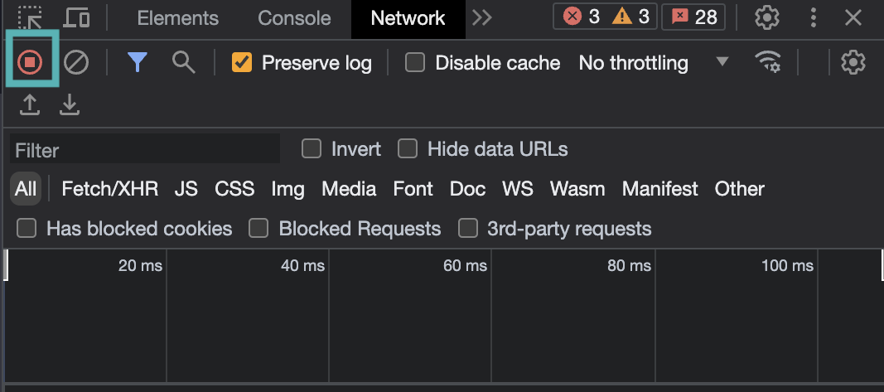Toggle the device toolbar icon
Viewport: 884px width, 392px height.
pos(76,17)
